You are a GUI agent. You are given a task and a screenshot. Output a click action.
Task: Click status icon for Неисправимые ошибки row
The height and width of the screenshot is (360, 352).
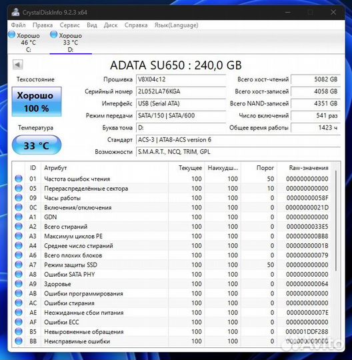19,341
